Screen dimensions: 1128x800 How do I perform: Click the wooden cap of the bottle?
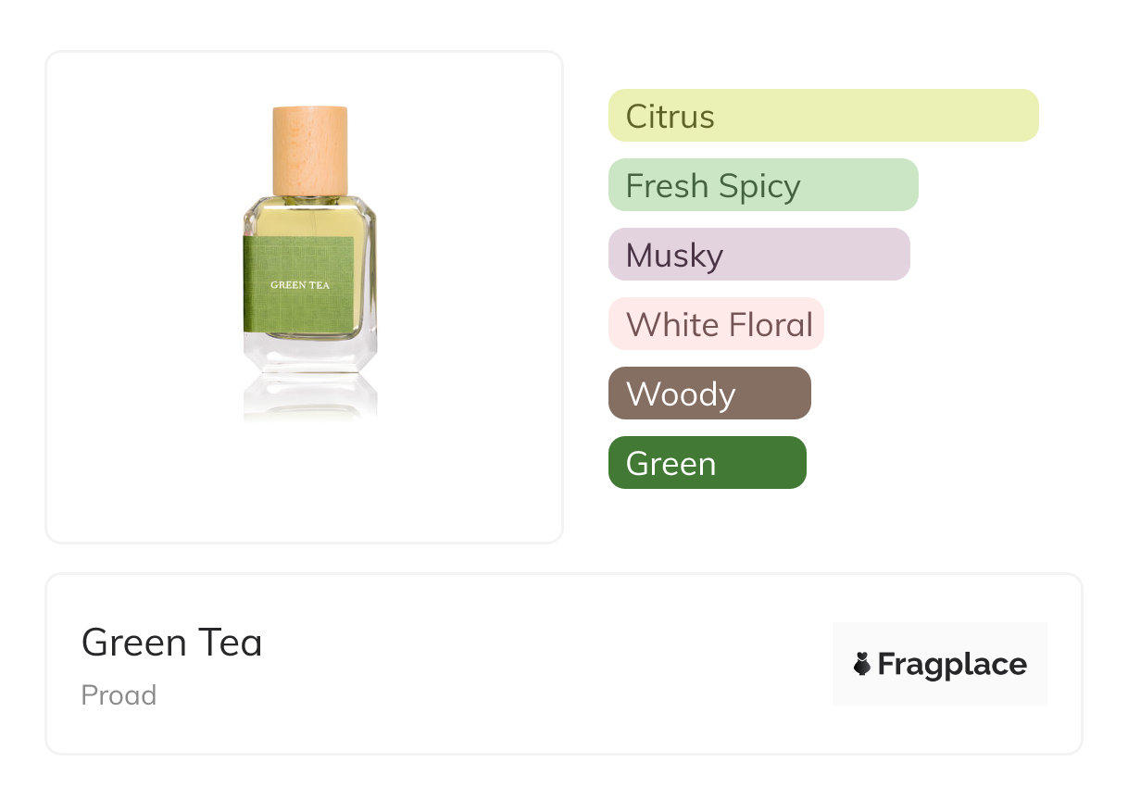click(x=309, y=150)
